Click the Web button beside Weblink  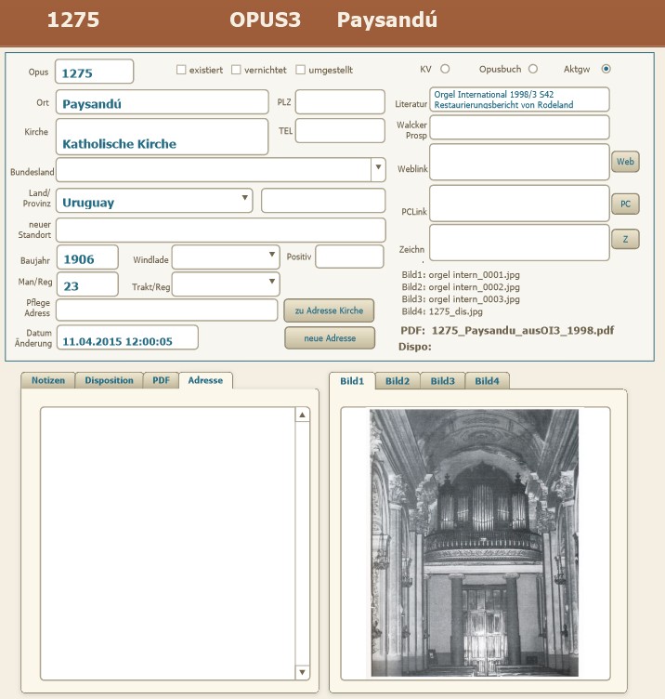(626, 162)
